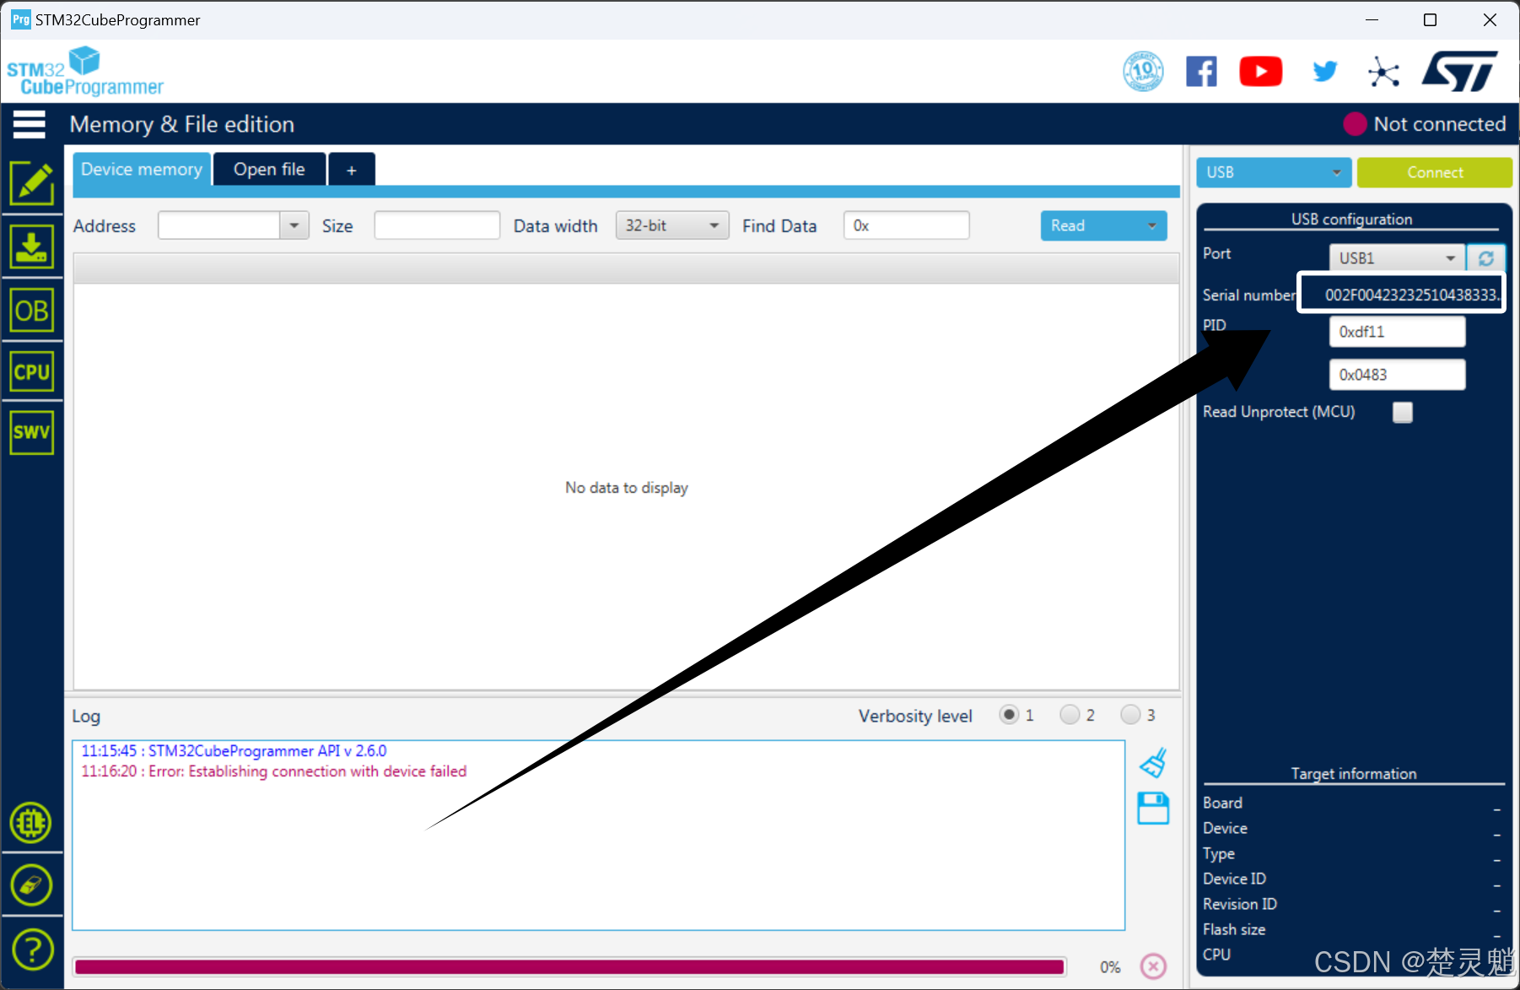Image resolution: width=1520 pixels, height=990 pixels.
Task: Select verbosity level 1
Action: coord(1009,715)
